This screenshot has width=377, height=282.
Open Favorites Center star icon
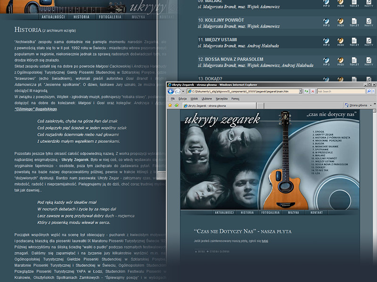170,105
